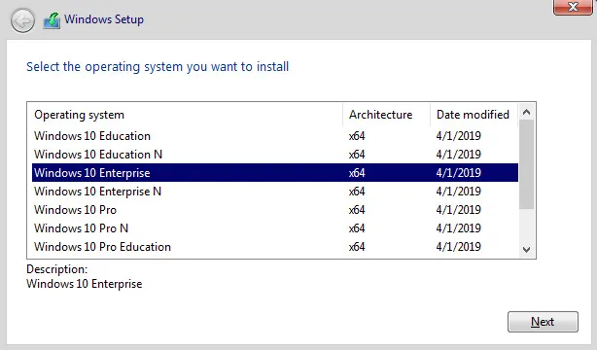Select Windows 10 Enterprise N row
The height and width of the screenshot is (350, 597).
click(x=275, y=192)
